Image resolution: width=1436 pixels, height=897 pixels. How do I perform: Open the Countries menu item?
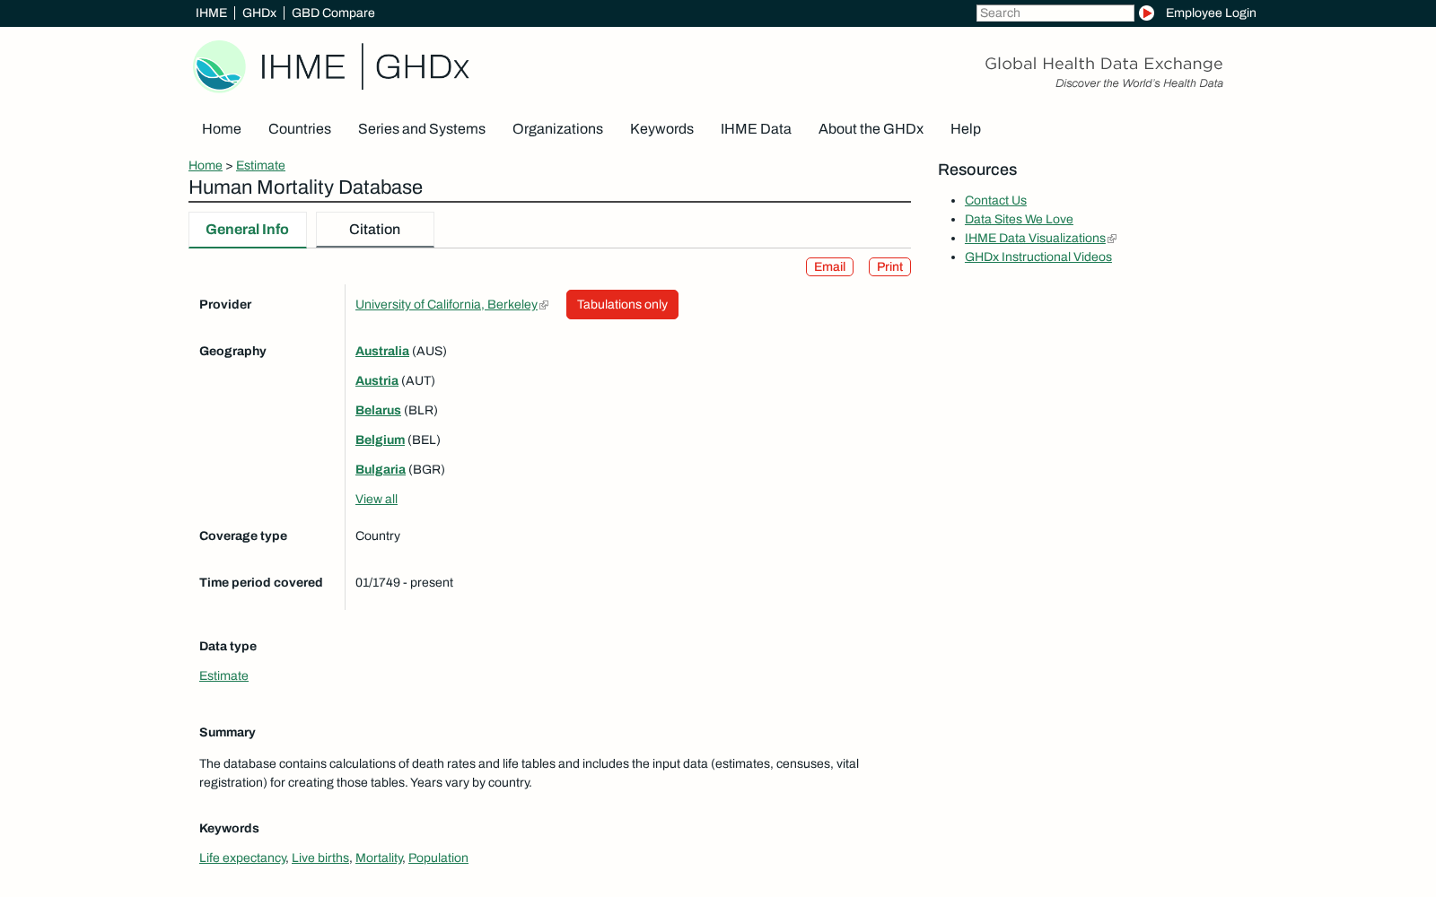(x=300, y=129)
